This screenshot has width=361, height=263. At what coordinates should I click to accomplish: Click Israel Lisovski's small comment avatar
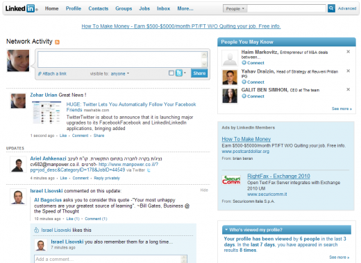tap(41, 245)
